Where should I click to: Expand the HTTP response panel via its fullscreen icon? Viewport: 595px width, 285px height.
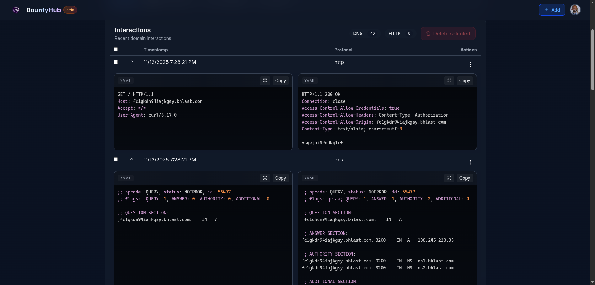coord(449,81)
